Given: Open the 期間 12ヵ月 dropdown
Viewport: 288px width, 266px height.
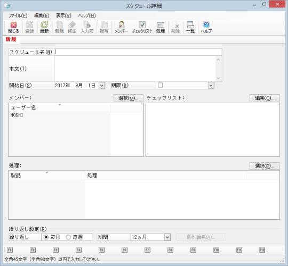Looking at the screenshot, I should pos(167,237).
